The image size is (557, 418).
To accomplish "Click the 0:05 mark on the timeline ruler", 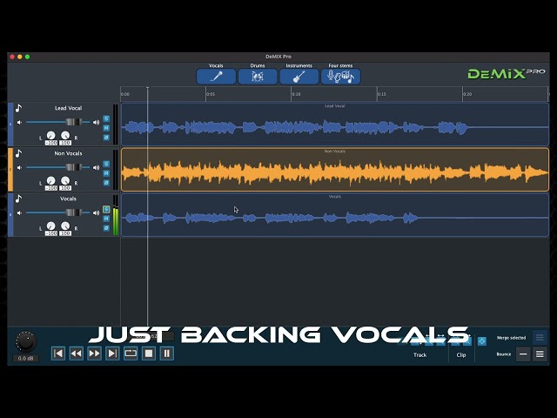I will (211, 94).
